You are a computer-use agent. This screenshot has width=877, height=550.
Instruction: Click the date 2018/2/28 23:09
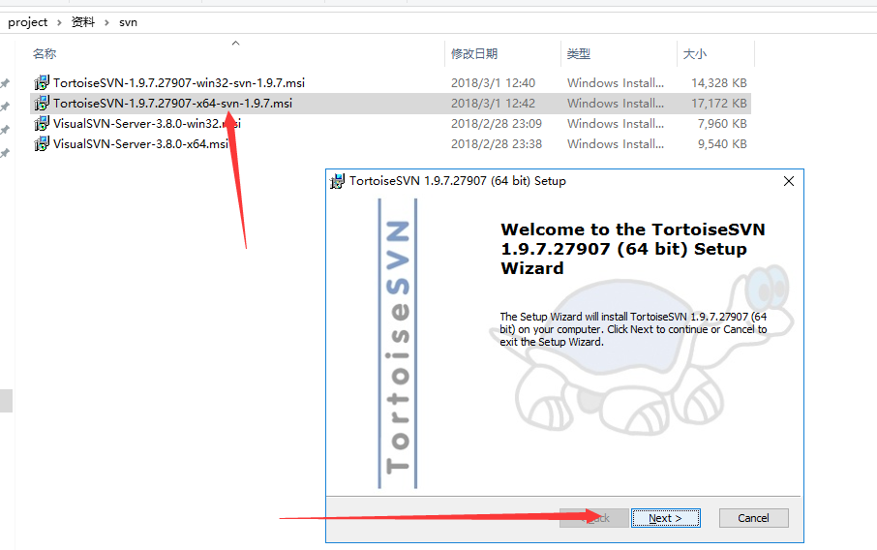[x=497, y=123]
